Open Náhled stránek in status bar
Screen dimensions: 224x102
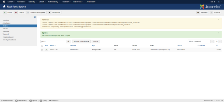click(7, 101)
